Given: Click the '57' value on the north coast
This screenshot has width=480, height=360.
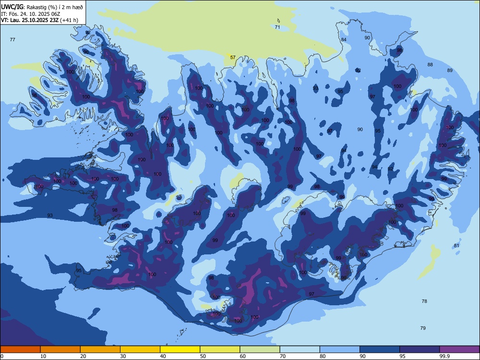Looking at the screenshot, I should pyautogui.click(x=233, y=57).
